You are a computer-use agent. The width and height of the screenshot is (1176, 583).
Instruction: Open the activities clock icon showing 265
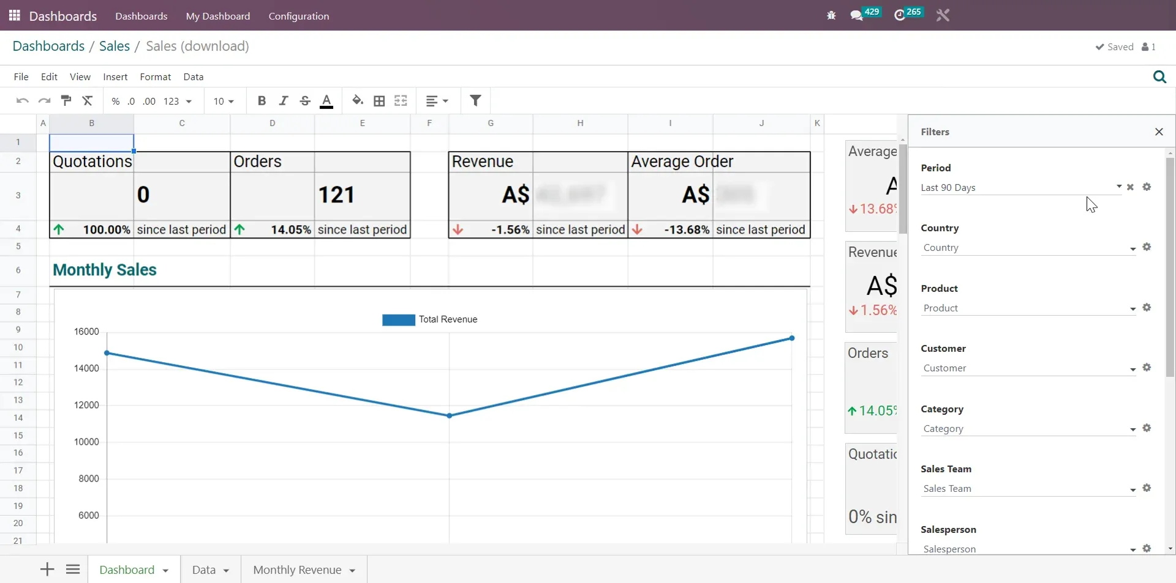[900, 15]
